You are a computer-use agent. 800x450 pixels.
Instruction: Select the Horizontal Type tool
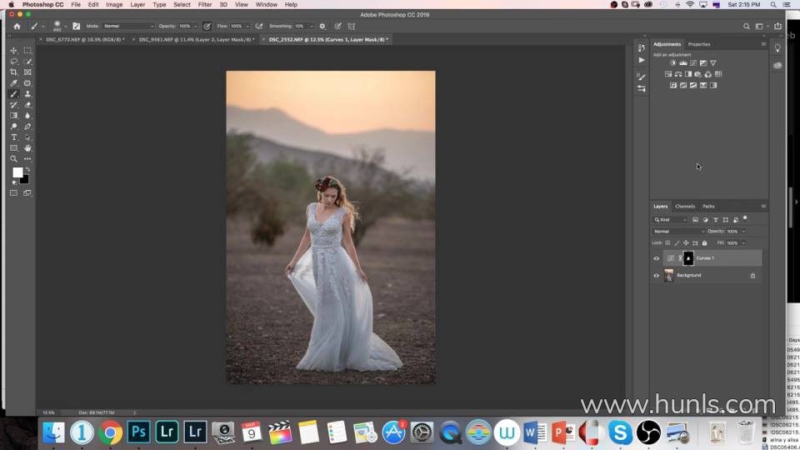coord(14,137)
